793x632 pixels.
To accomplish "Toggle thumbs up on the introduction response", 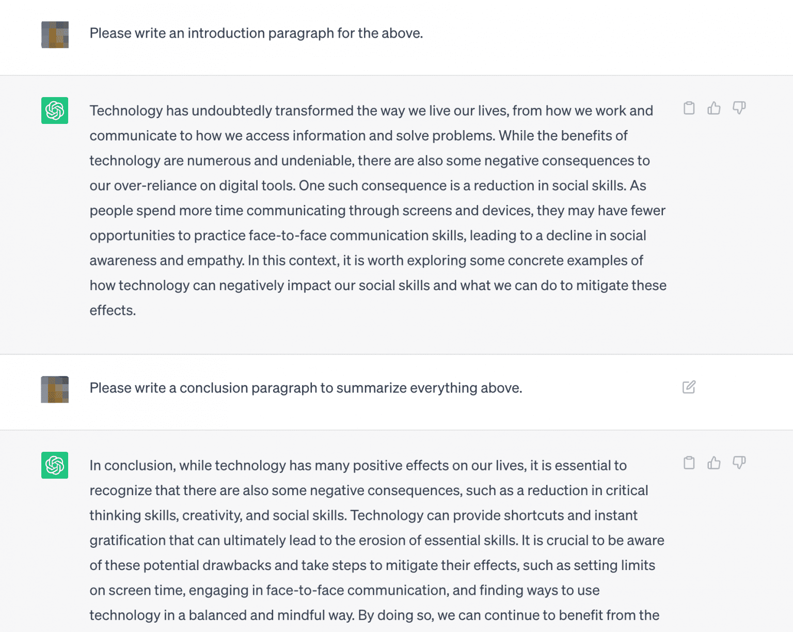I will [x=714, y=108].
